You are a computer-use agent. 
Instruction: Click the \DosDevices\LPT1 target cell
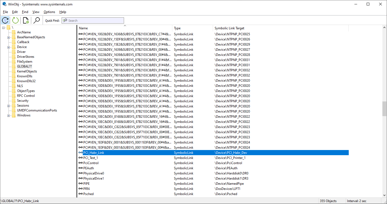(x=227, y=189)
